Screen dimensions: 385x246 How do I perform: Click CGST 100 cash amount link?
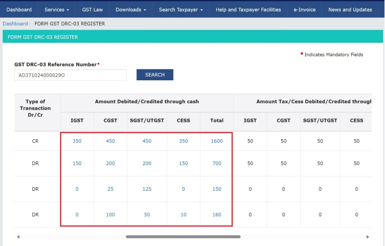pyautogui.click(x=110, y=215)
